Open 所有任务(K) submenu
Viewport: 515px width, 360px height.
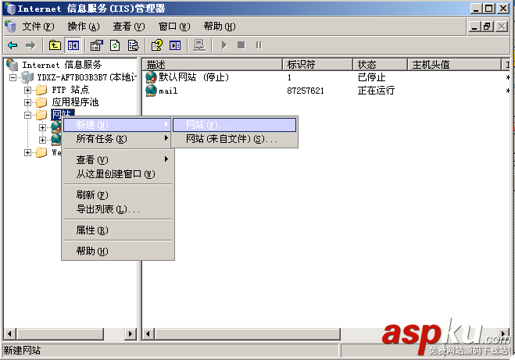[117, 139]
